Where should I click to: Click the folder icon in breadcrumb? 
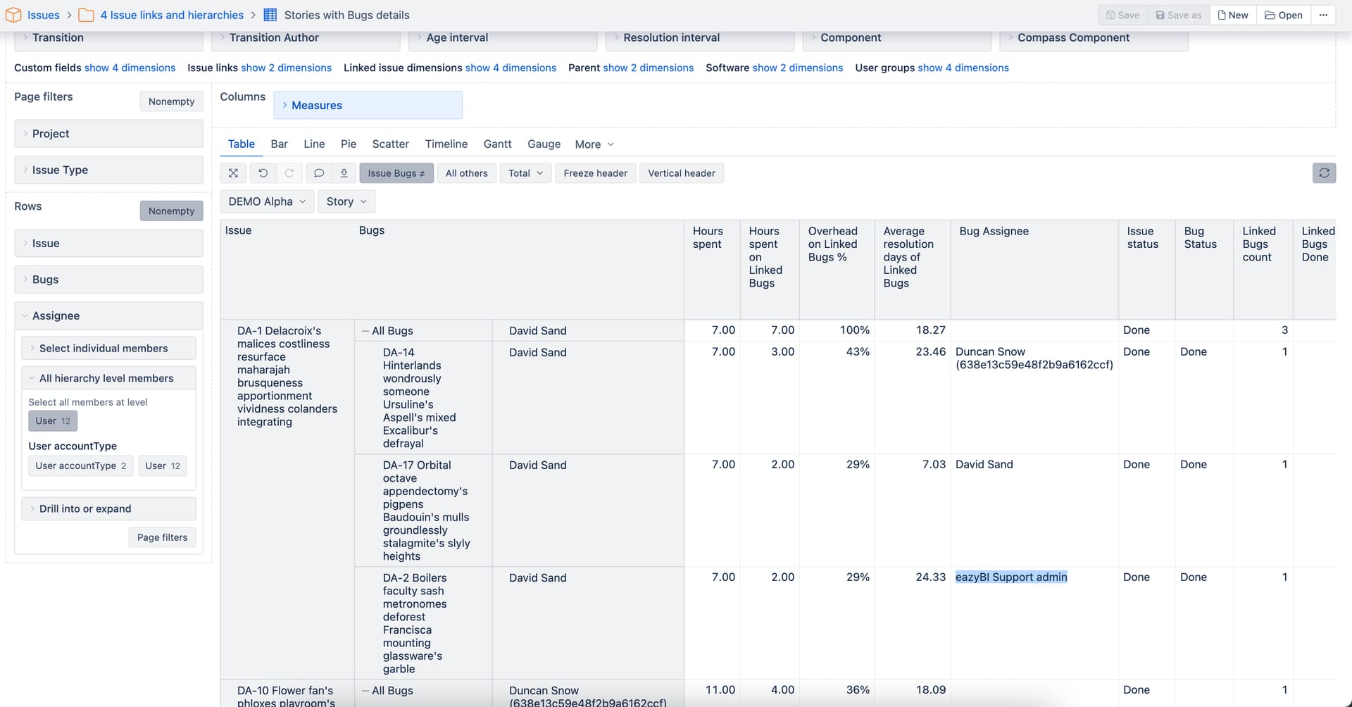click(x=86, y=15)
